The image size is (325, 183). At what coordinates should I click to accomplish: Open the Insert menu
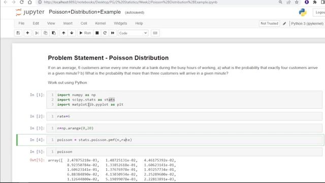pyautogui.click(x=68, y=23)
